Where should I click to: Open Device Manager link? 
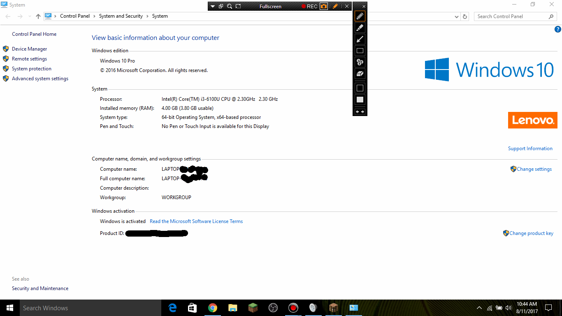coord(29,49)
